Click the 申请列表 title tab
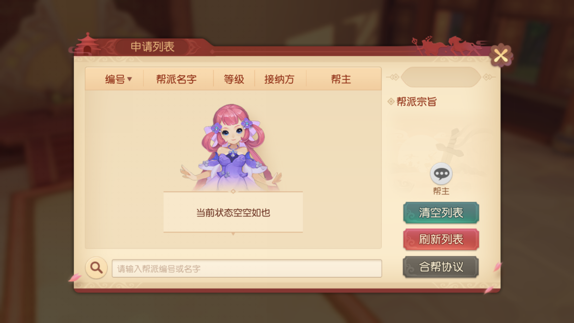The width and height of the screenshot is (574, 323). click(x=153, y=47)
